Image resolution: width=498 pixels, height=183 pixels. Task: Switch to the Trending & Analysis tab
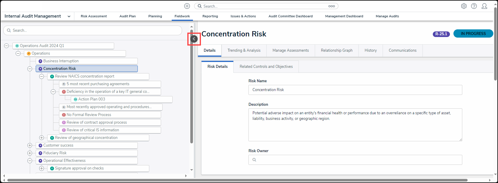click(244, 51)
